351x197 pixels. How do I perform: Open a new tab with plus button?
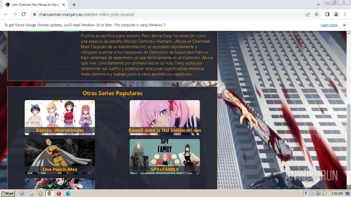(x=74, y=5)
